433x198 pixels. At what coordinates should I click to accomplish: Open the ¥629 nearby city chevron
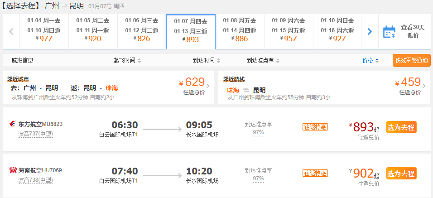pyautogui.click(x=208, y=86)
